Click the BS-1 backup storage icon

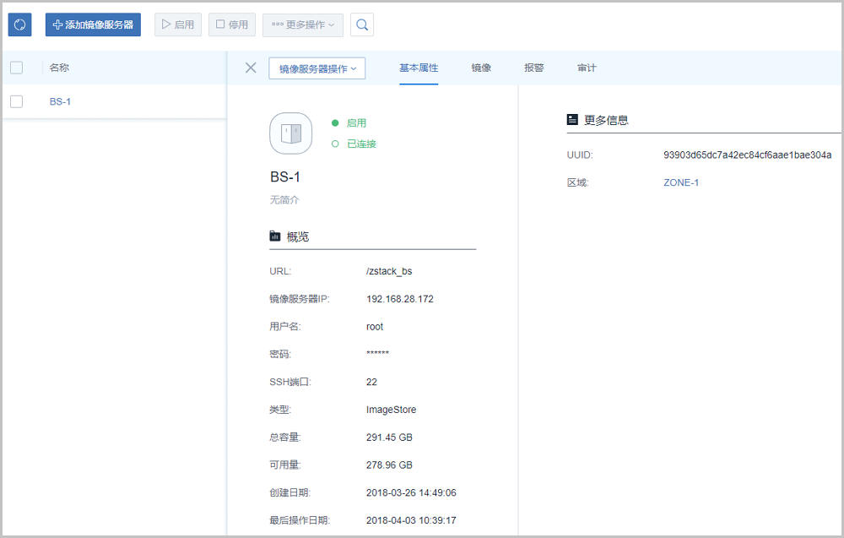coord(290,133)
